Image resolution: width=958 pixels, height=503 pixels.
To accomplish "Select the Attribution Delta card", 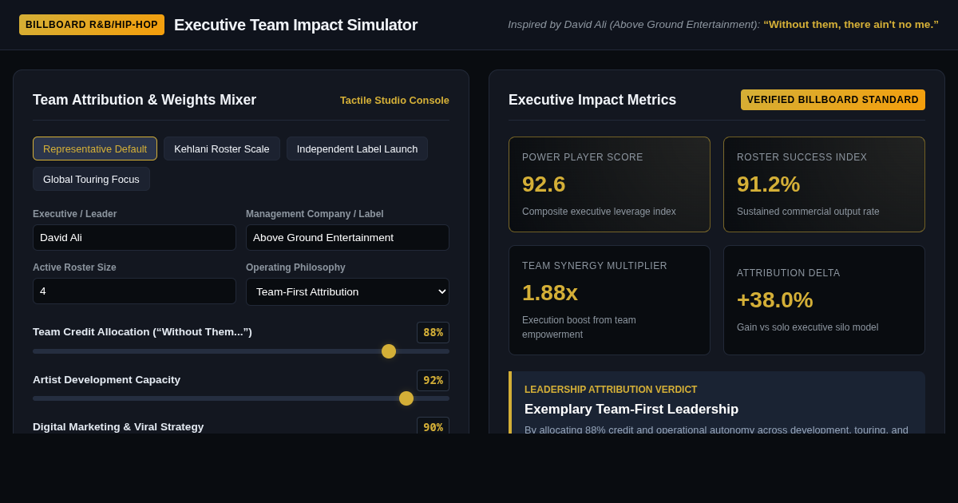I will (x=824, y=300).
